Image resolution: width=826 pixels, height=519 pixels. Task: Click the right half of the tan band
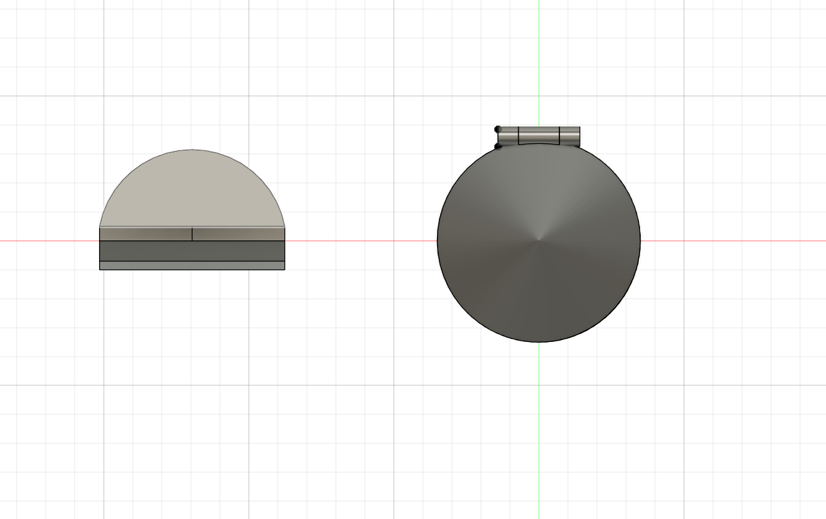tap(238, 234)
